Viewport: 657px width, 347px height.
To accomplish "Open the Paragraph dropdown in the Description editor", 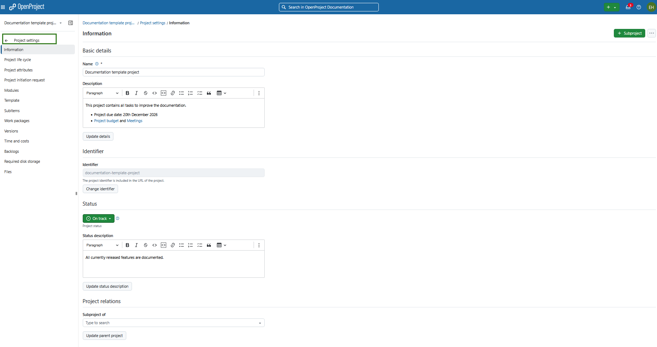I will 102,93.
